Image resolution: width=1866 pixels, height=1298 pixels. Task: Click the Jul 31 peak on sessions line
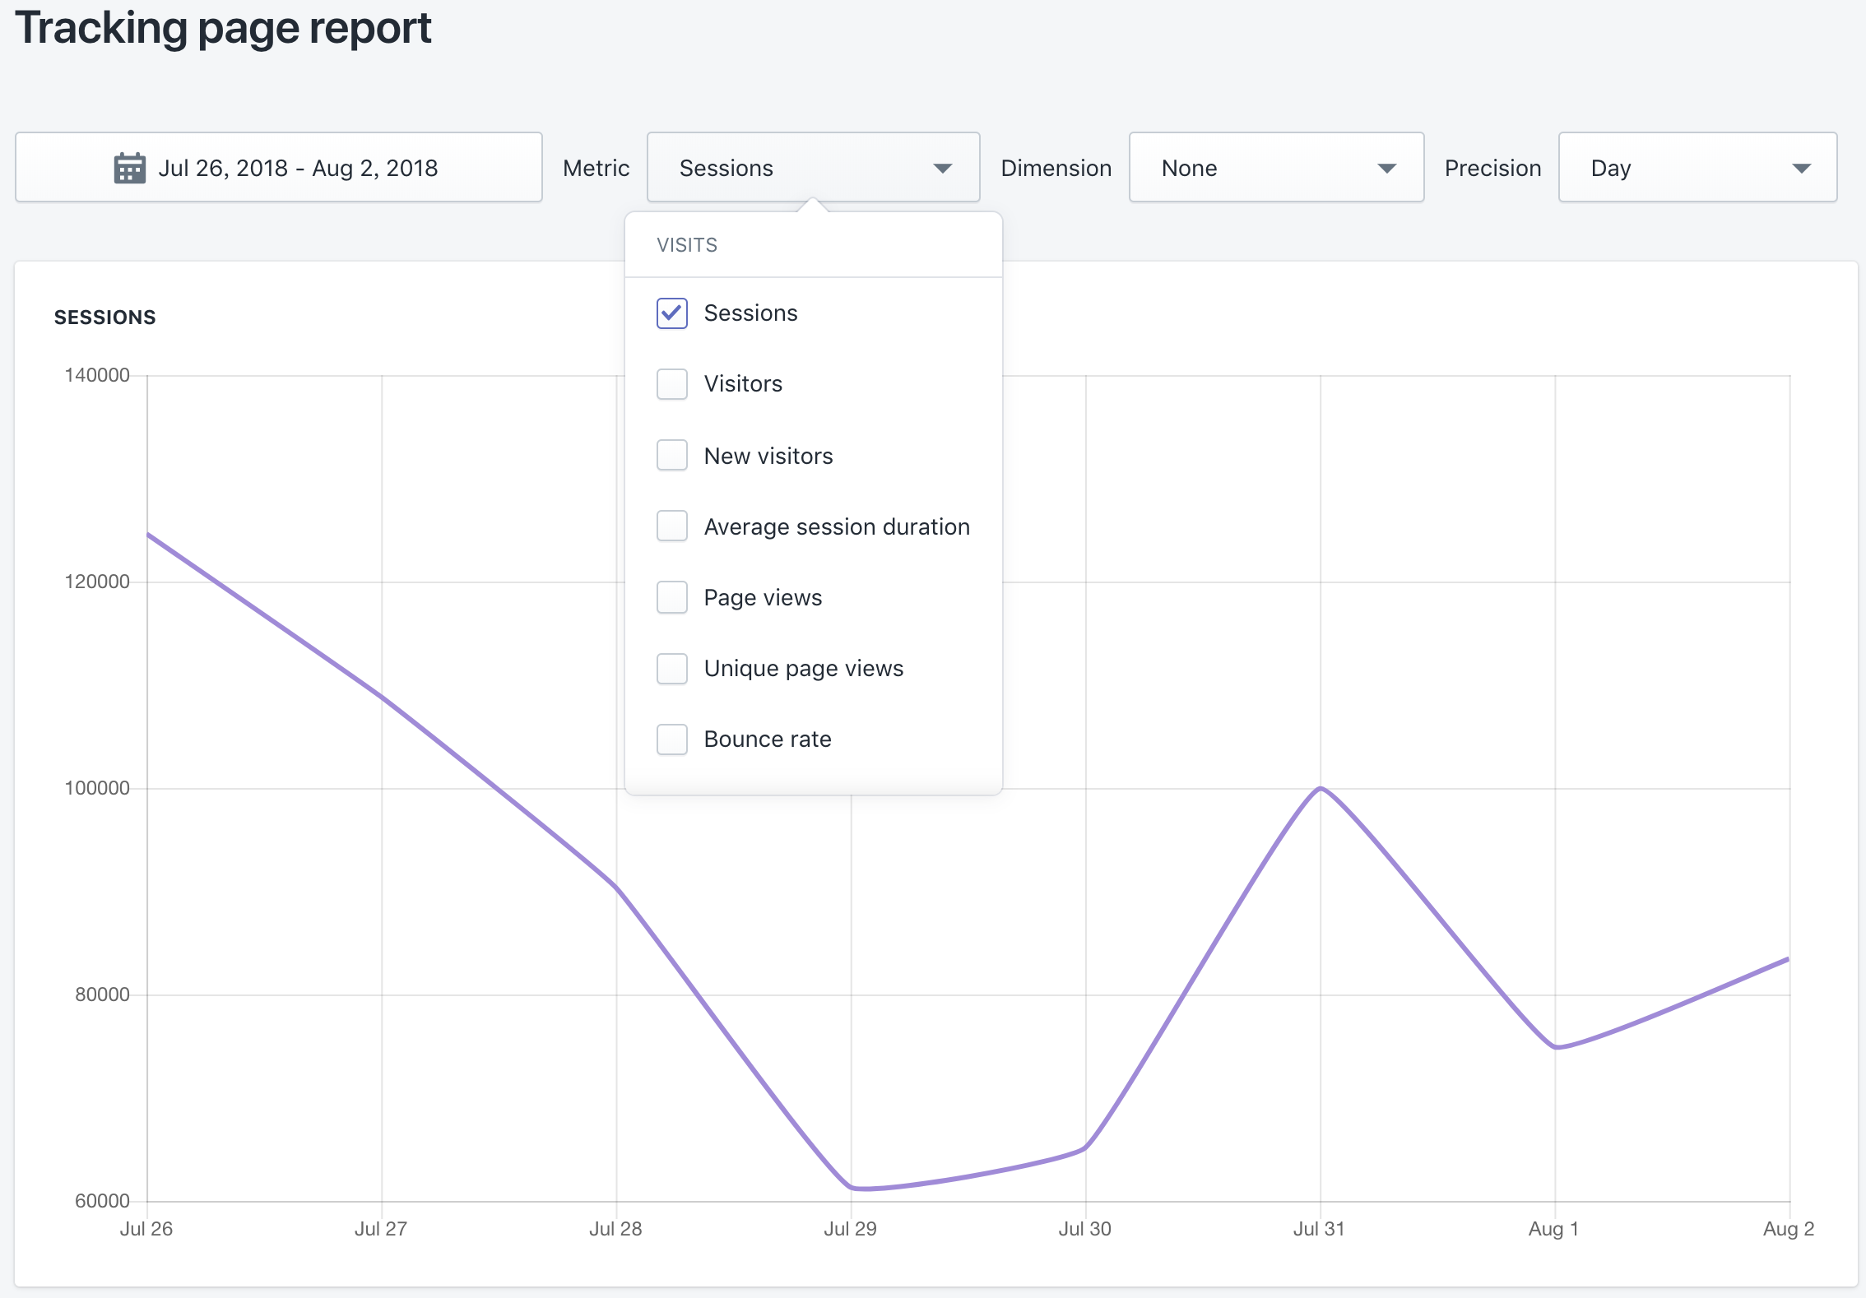click(1320, 788)
